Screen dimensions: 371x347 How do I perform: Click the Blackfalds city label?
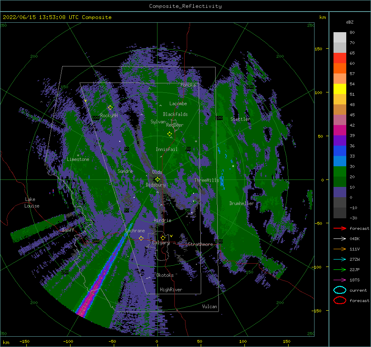click(x=175, y=114)
